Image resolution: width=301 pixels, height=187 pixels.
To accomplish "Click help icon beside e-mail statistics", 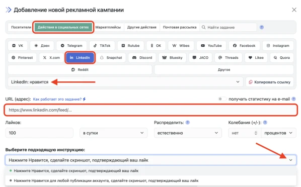I will pyautogui.click(x=293, y=99).
